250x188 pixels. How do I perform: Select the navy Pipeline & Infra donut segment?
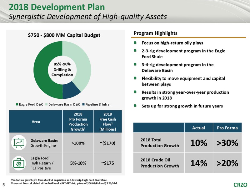pyautogui.click(x=71, y=90)
